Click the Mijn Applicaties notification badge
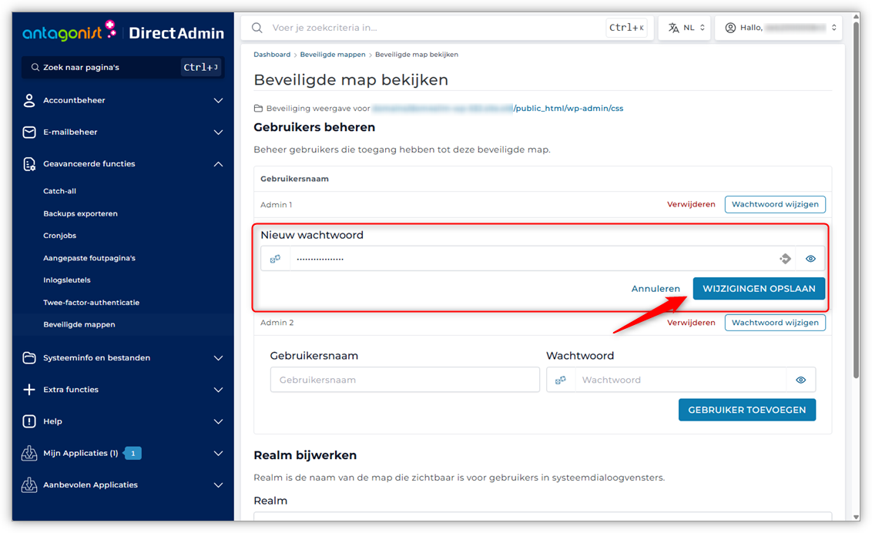This screenshot has width=872, height=533. click(132, 454)
